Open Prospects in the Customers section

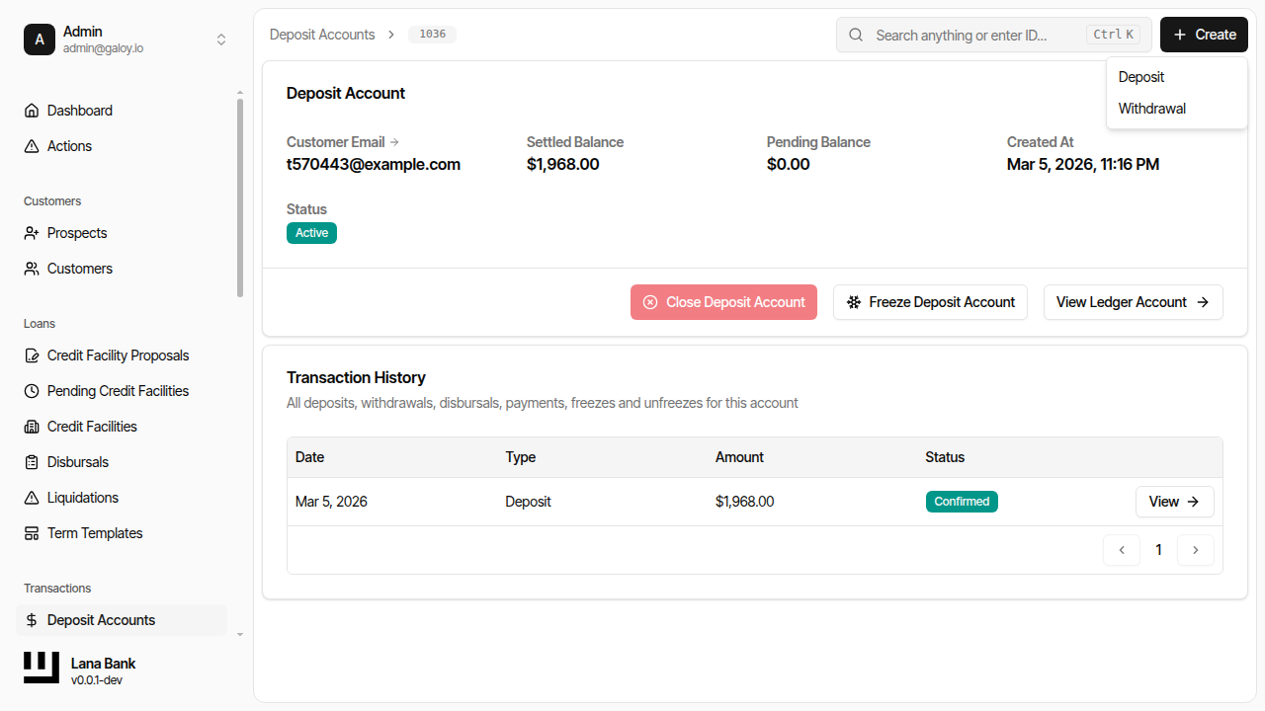click(x=75, y=233)
